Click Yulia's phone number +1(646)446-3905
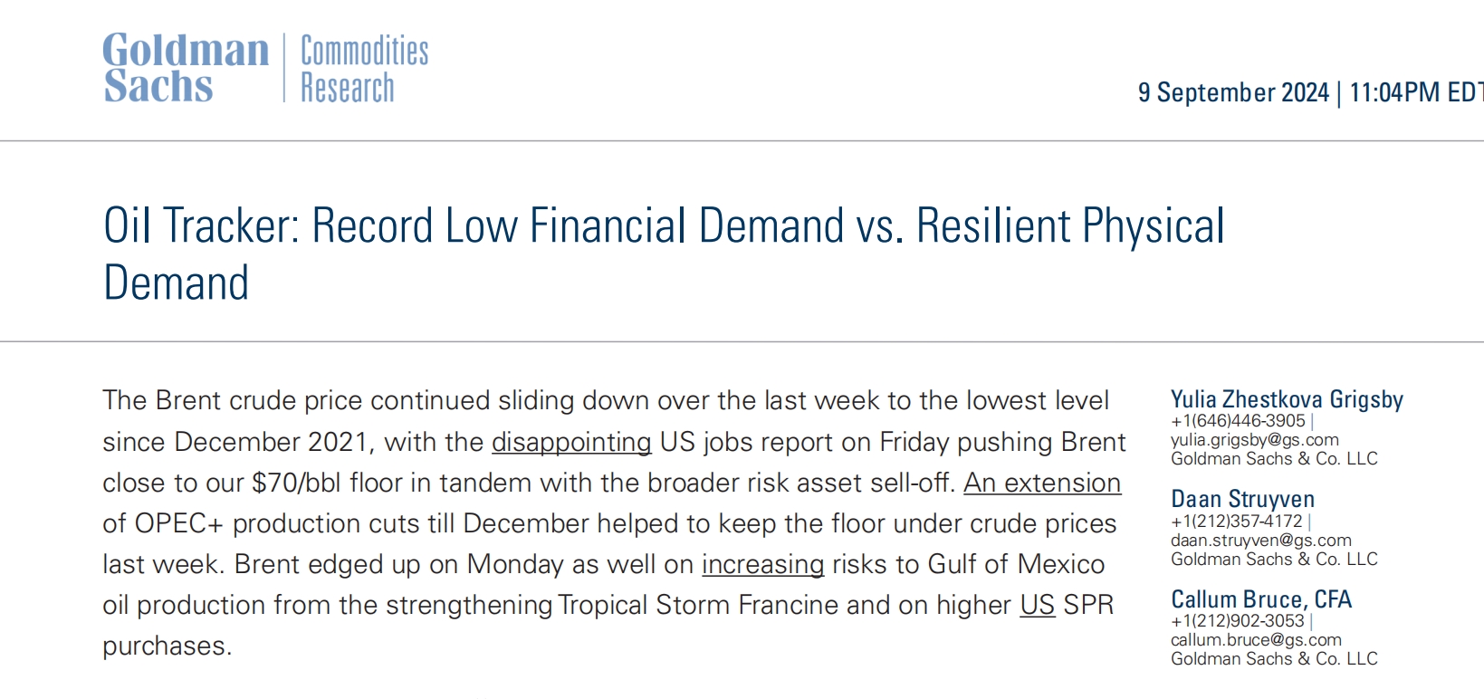Viewport: 1484px width, 699px height. coord(1238,421)
